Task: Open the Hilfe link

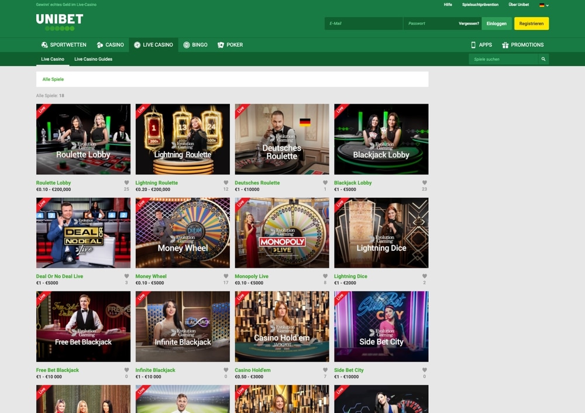Action: click(x=448, y=5)
